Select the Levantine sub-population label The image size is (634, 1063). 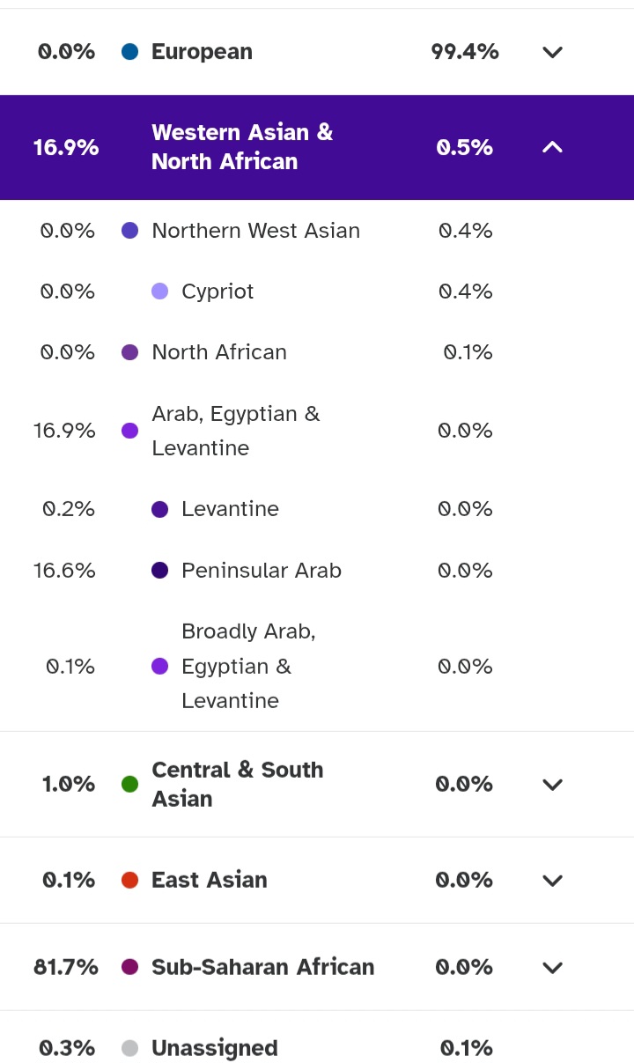tap(230, 509)
